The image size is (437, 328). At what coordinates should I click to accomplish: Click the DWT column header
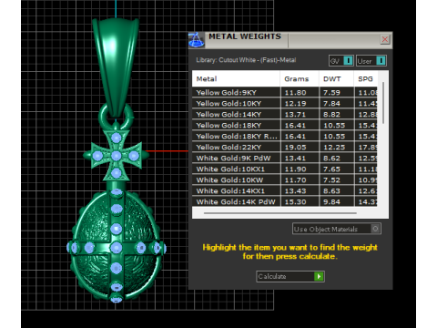tap(336, 79)
